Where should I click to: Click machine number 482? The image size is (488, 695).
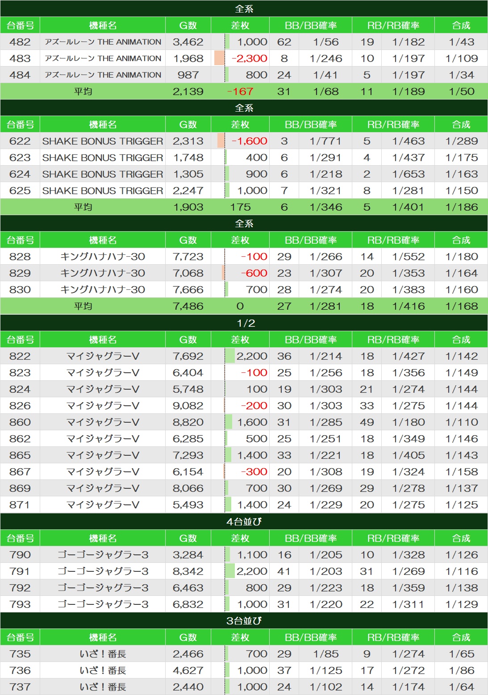[20, 42]
